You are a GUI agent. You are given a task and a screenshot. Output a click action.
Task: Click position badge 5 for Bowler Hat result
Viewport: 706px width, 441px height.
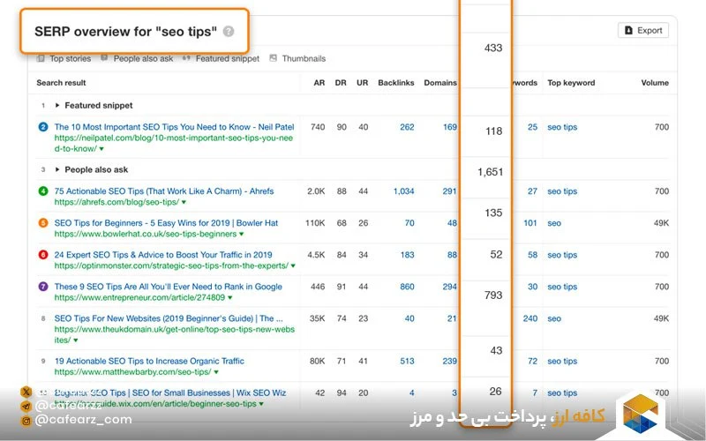tap(42, 223)
